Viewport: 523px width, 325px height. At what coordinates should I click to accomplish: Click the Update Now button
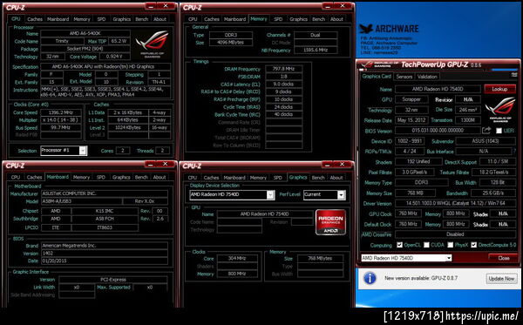coord(501,279)
